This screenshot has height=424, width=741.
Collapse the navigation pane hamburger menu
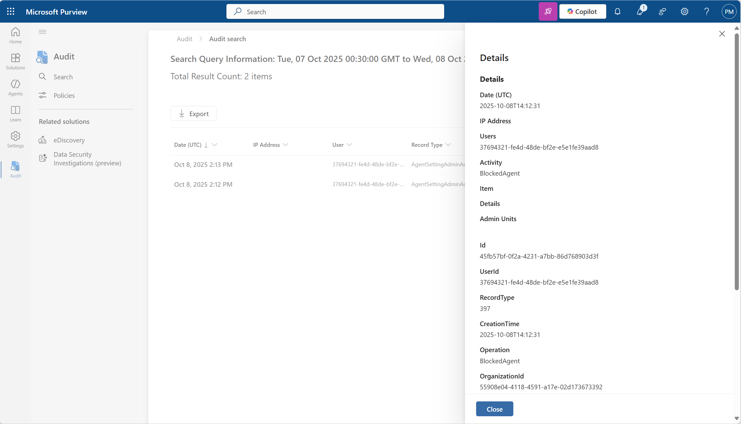click(x=42, y=32)
